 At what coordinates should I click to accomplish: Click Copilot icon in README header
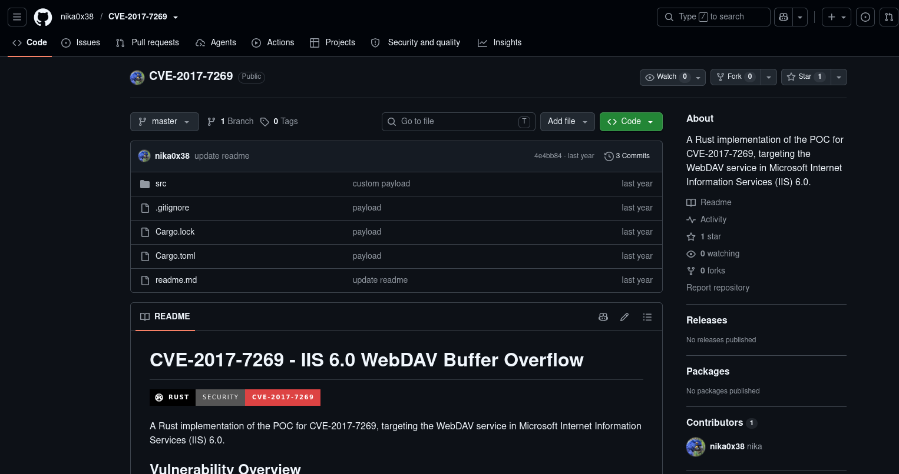pos(603,317)
